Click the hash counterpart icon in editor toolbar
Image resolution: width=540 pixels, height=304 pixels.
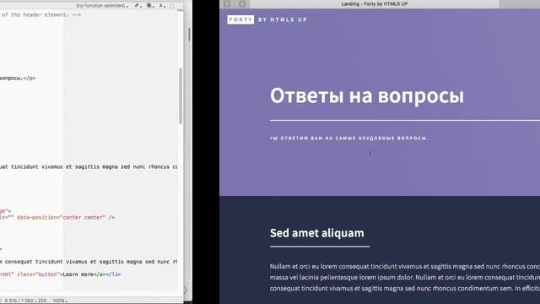click(x=162, y=6)
